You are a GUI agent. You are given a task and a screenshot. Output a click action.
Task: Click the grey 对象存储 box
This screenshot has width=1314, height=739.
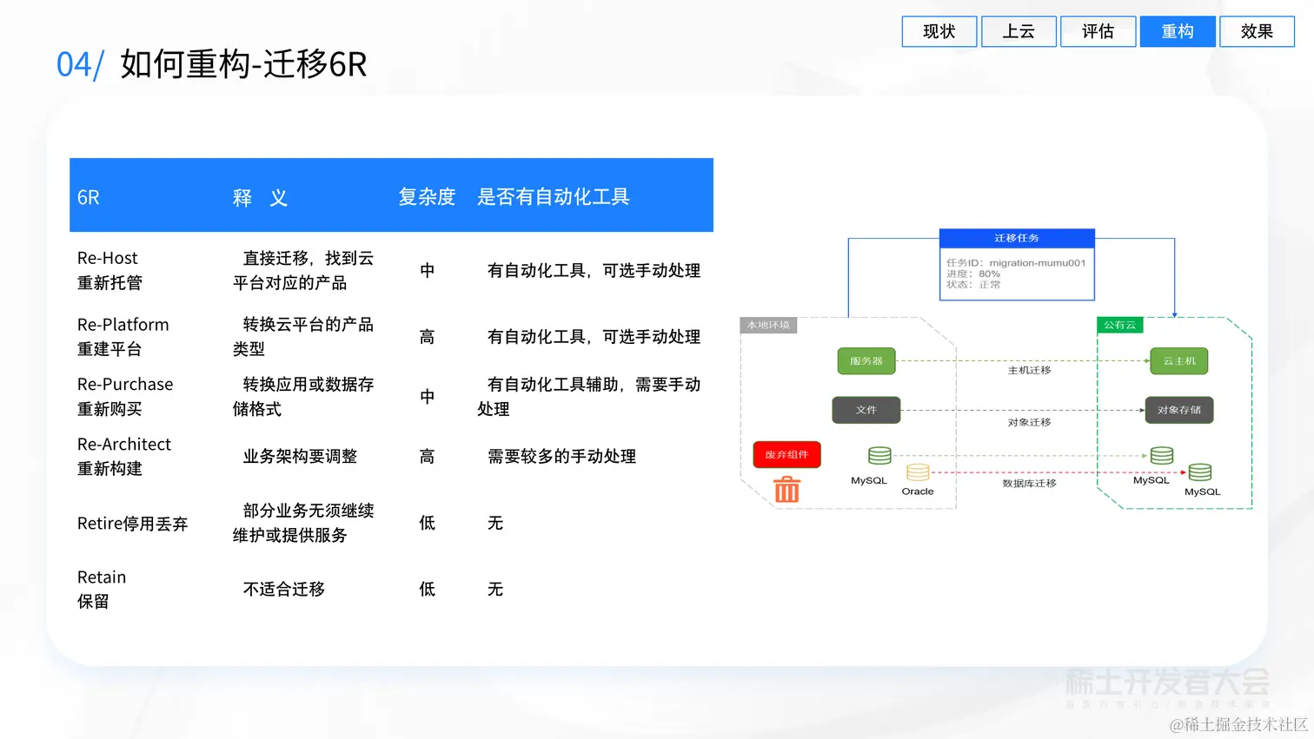[1179, 410]
